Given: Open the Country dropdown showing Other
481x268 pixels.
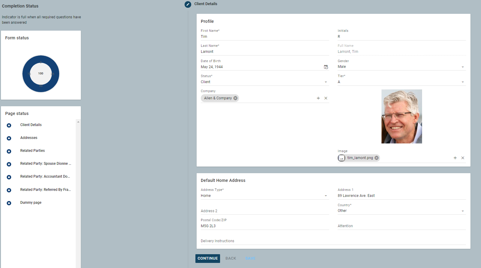Looking at the screenshot, I should (x=463, y=211).
